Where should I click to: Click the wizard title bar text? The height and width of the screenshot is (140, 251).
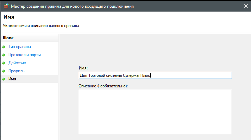(x=72, y=6)
